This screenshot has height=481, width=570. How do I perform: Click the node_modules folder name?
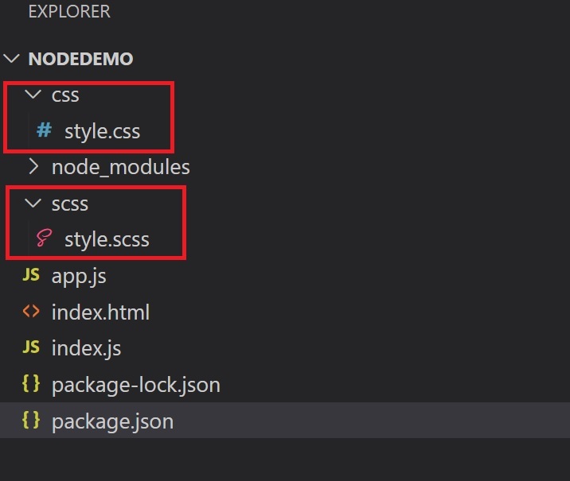[120, 167]
